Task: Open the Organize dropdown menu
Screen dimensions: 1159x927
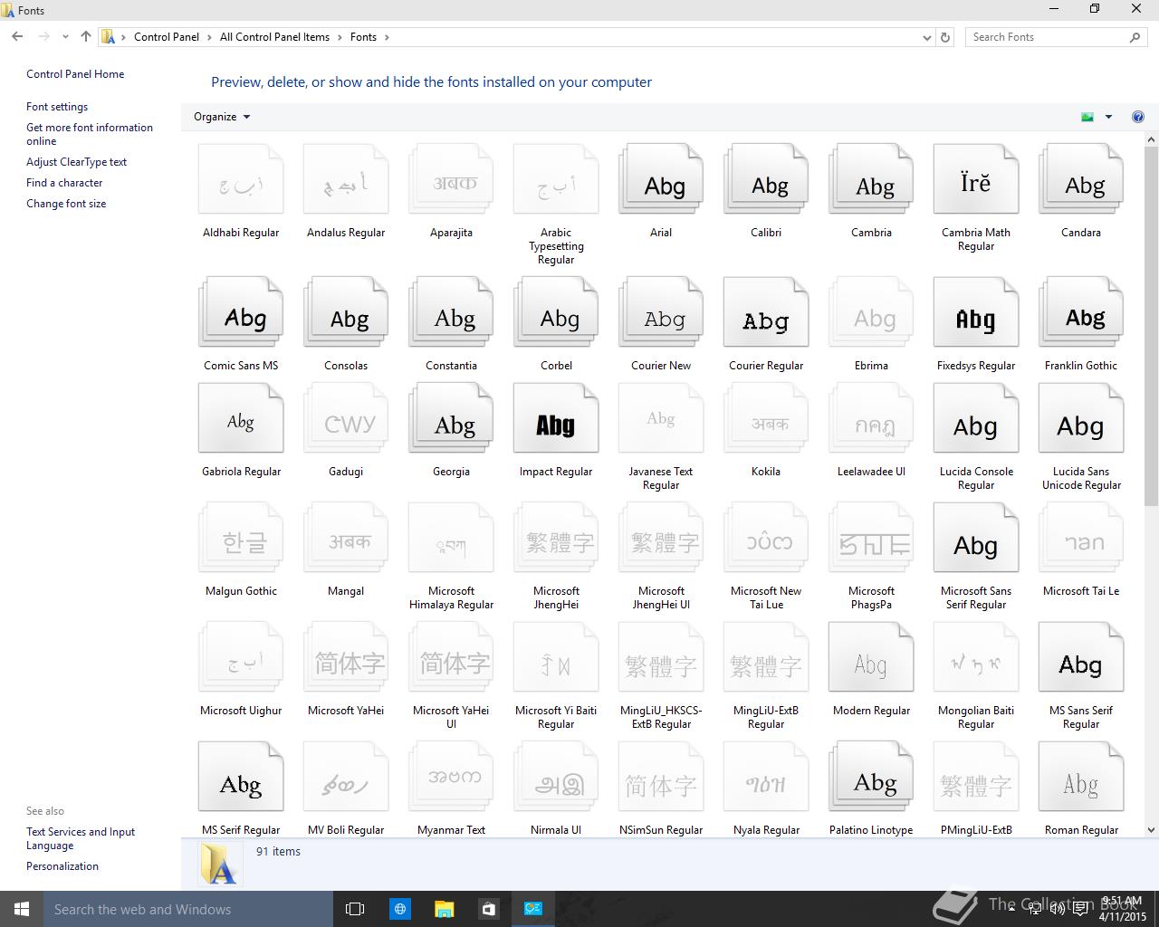Action: (x=222, y=117)
